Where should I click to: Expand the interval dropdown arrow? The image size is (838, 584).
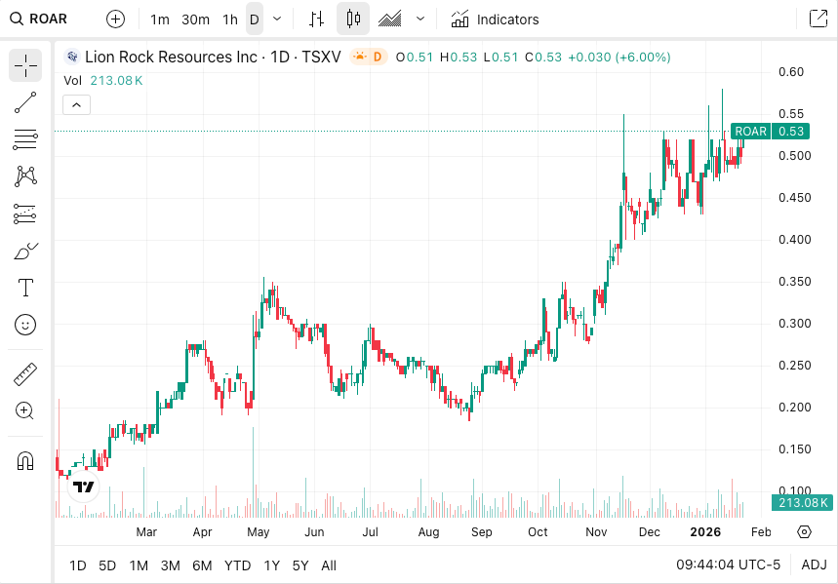point(277,19)
